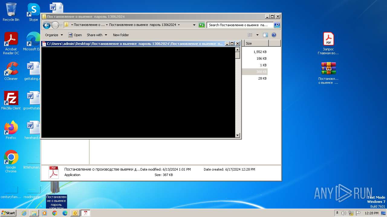Maximize the black console window

point(232,44)
